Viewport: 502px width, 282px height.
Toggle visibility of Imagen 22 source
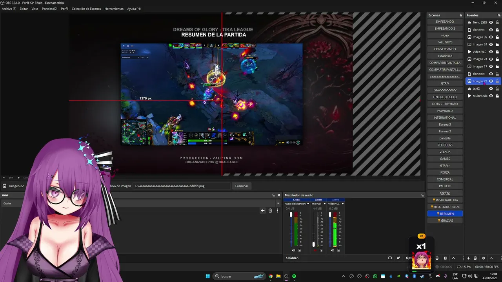pos(491,81)
